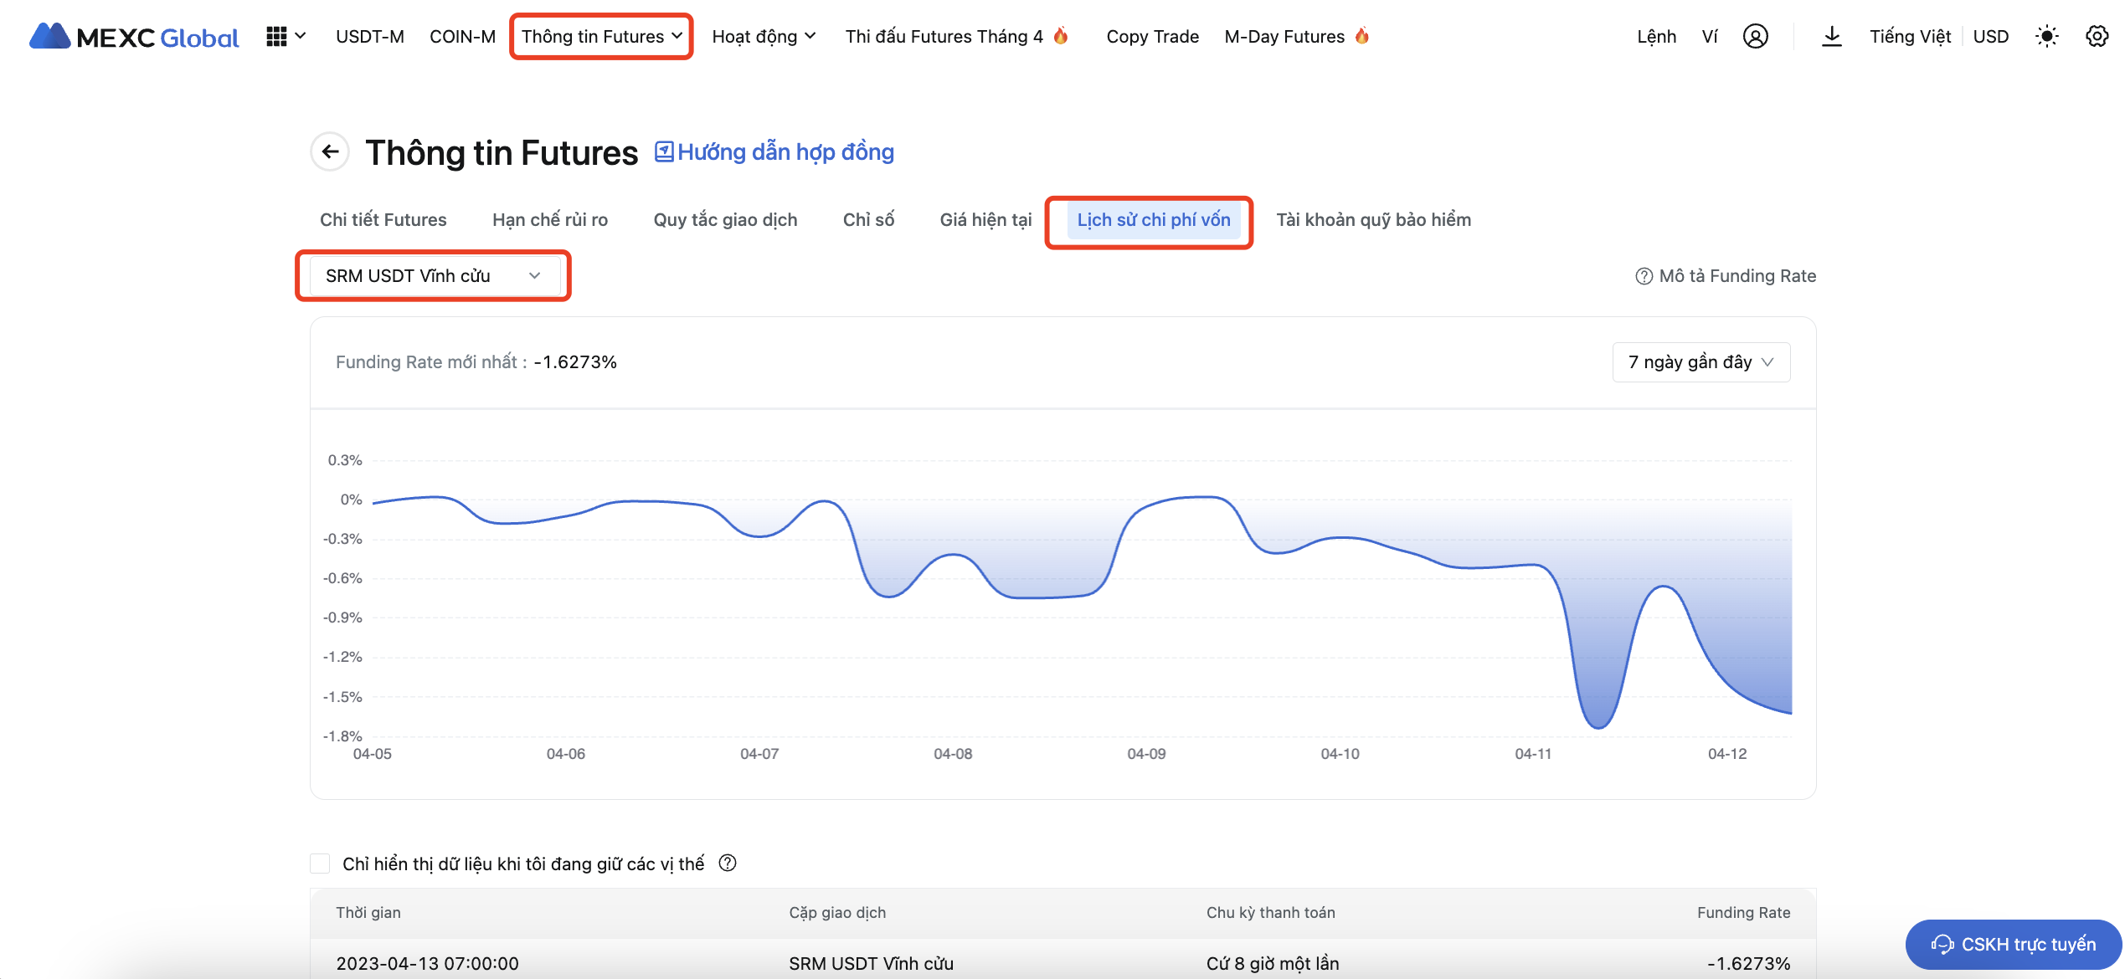The width and height of the screenshot is (2125, 979).
Task: Open the settings gear icon
Action: tap(2097, 37)
